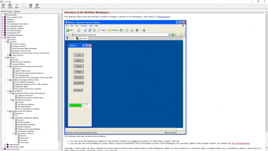The image size is (268, 151).
Task: Open Configuring TouchVue users topic
Action: (21, 51)
